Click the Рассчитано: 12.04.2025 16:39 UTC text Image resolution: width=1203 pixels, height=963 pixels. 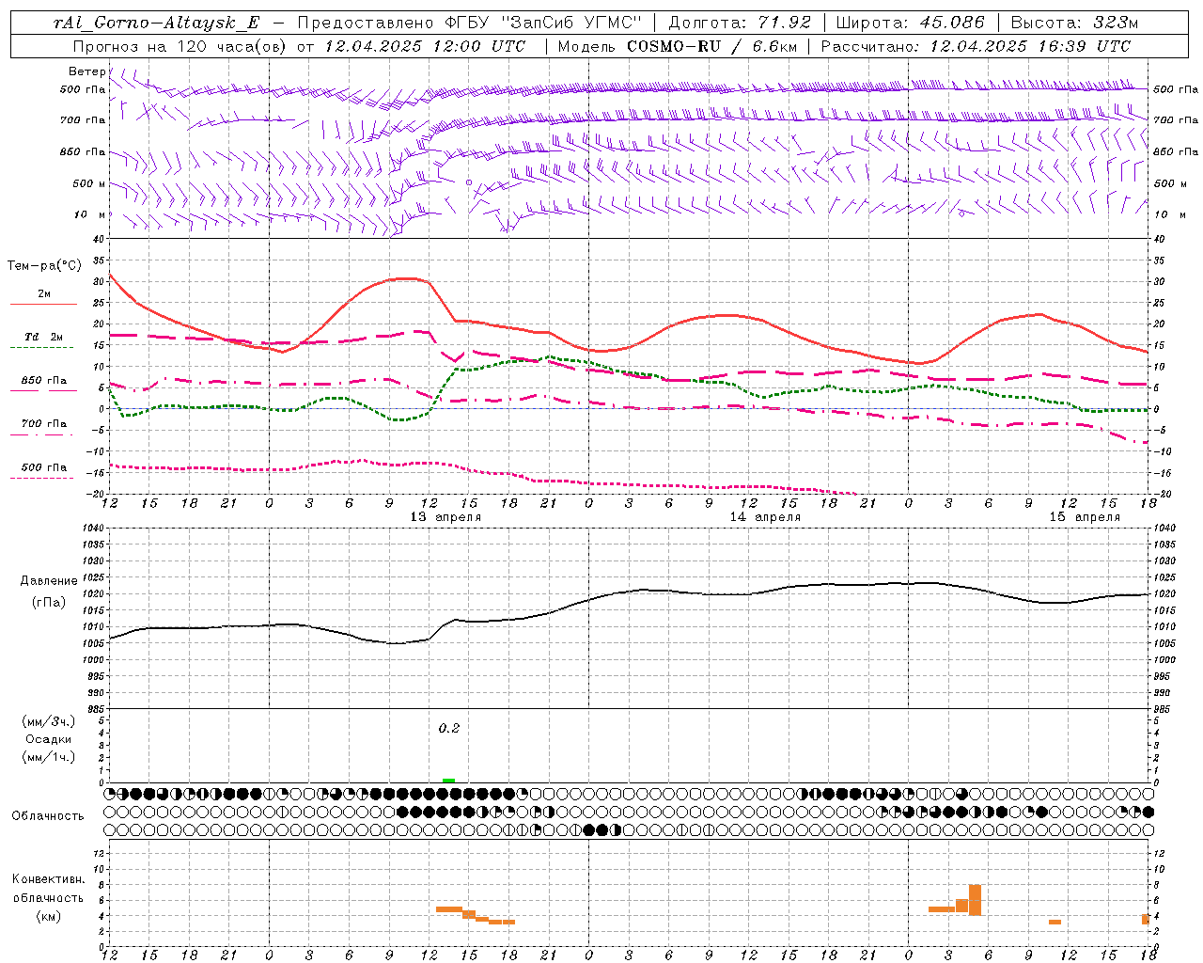pyautogui.click(x=976, y=45)
